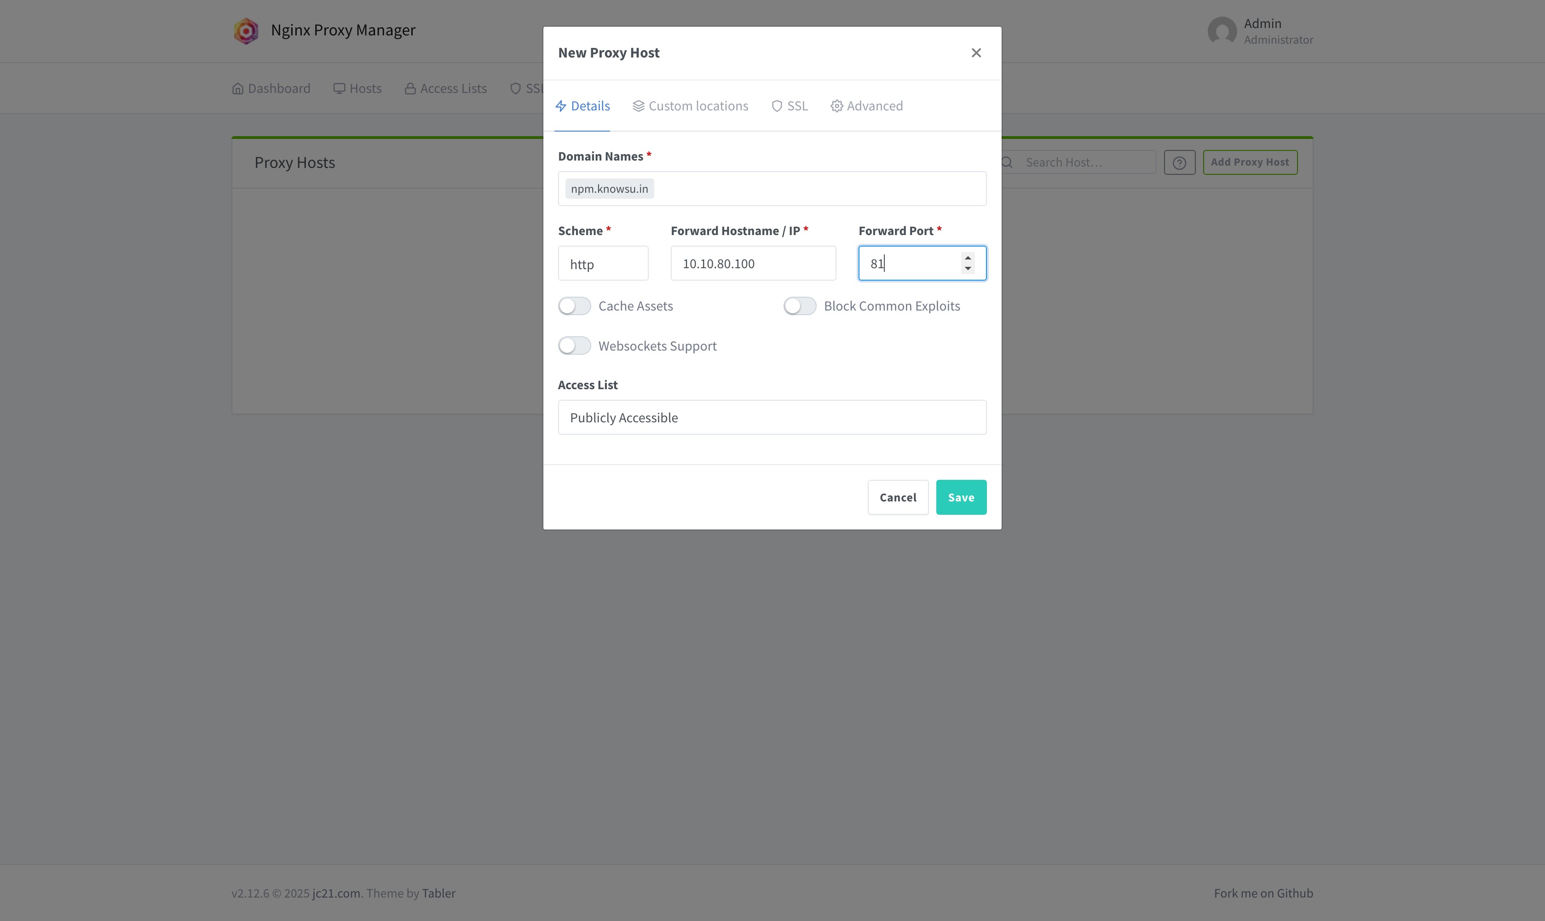Image resolution: width=1545 pixels, height=921 pixels.
Task: Enable Block Common Exploits toggle
Action: 800,306
